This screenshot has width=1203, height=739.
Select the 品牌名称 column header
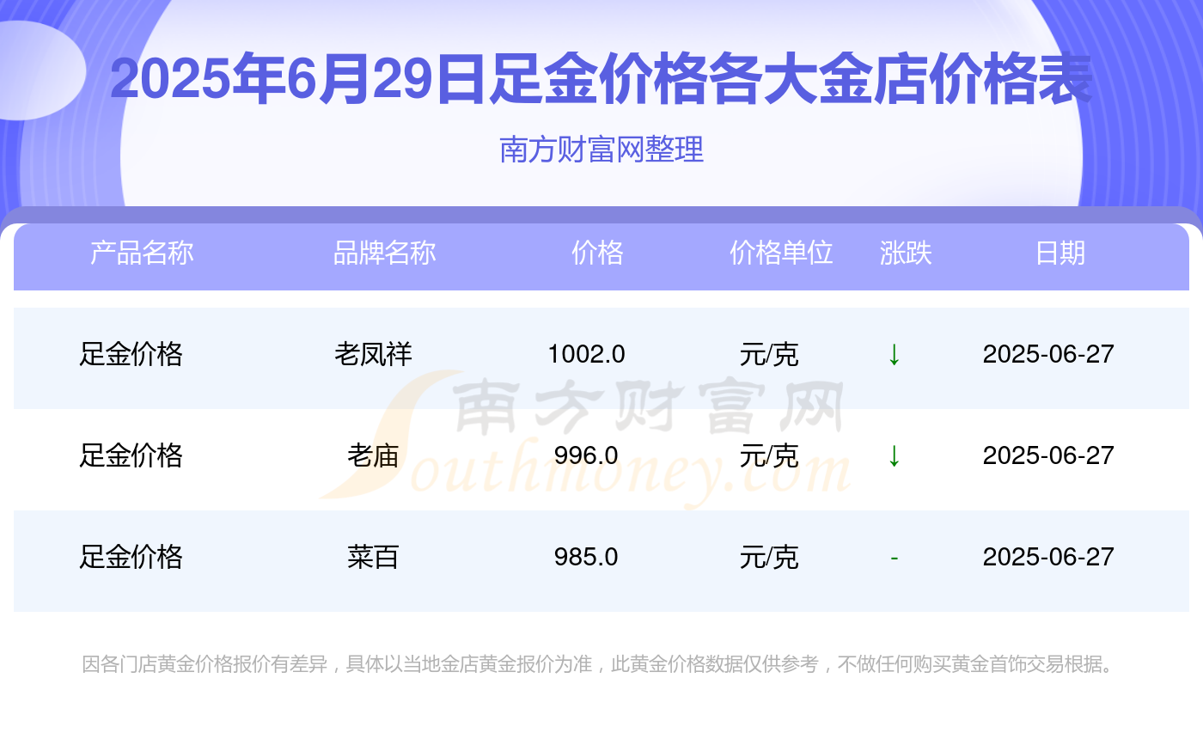click(x=384, y=253)
